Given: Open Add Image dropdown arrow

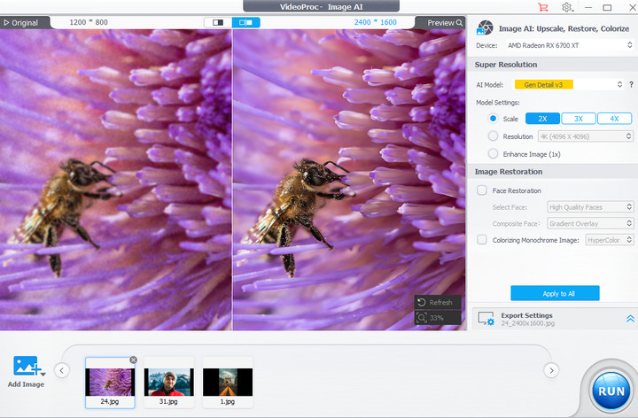Looking at the screenshot, I should click(43, 374).
